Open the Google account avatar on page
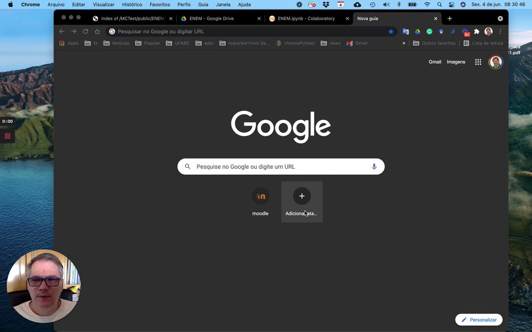This screenshot has width=532, height=332. [496, 62]
